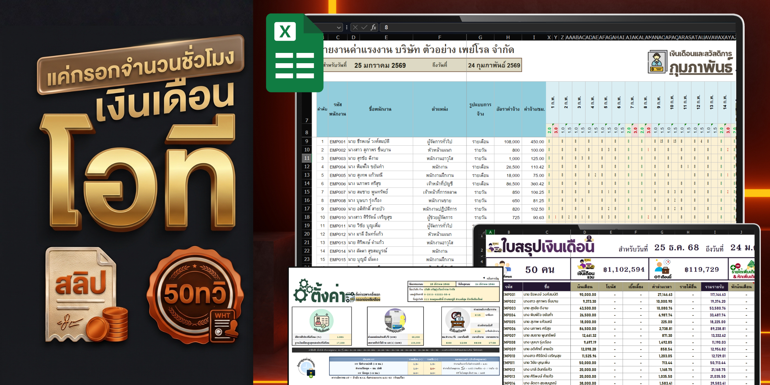Screen dimensions: 770x385
Task: Click the ชั่วโมงทำงาน desk clock icon
Action: (x=458, y=320)
